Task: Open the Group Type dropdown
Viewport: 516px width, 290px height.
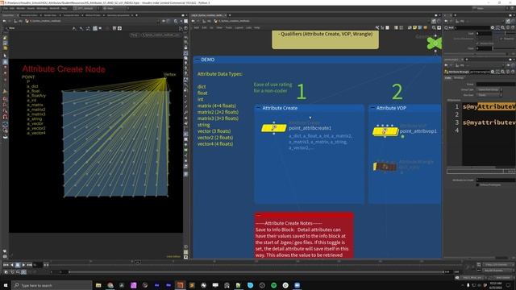Action: coord(489,89)
